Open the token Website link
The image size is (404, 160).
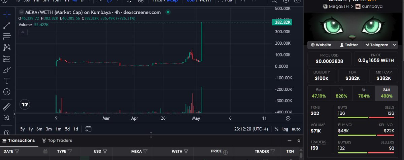point(321,45)
